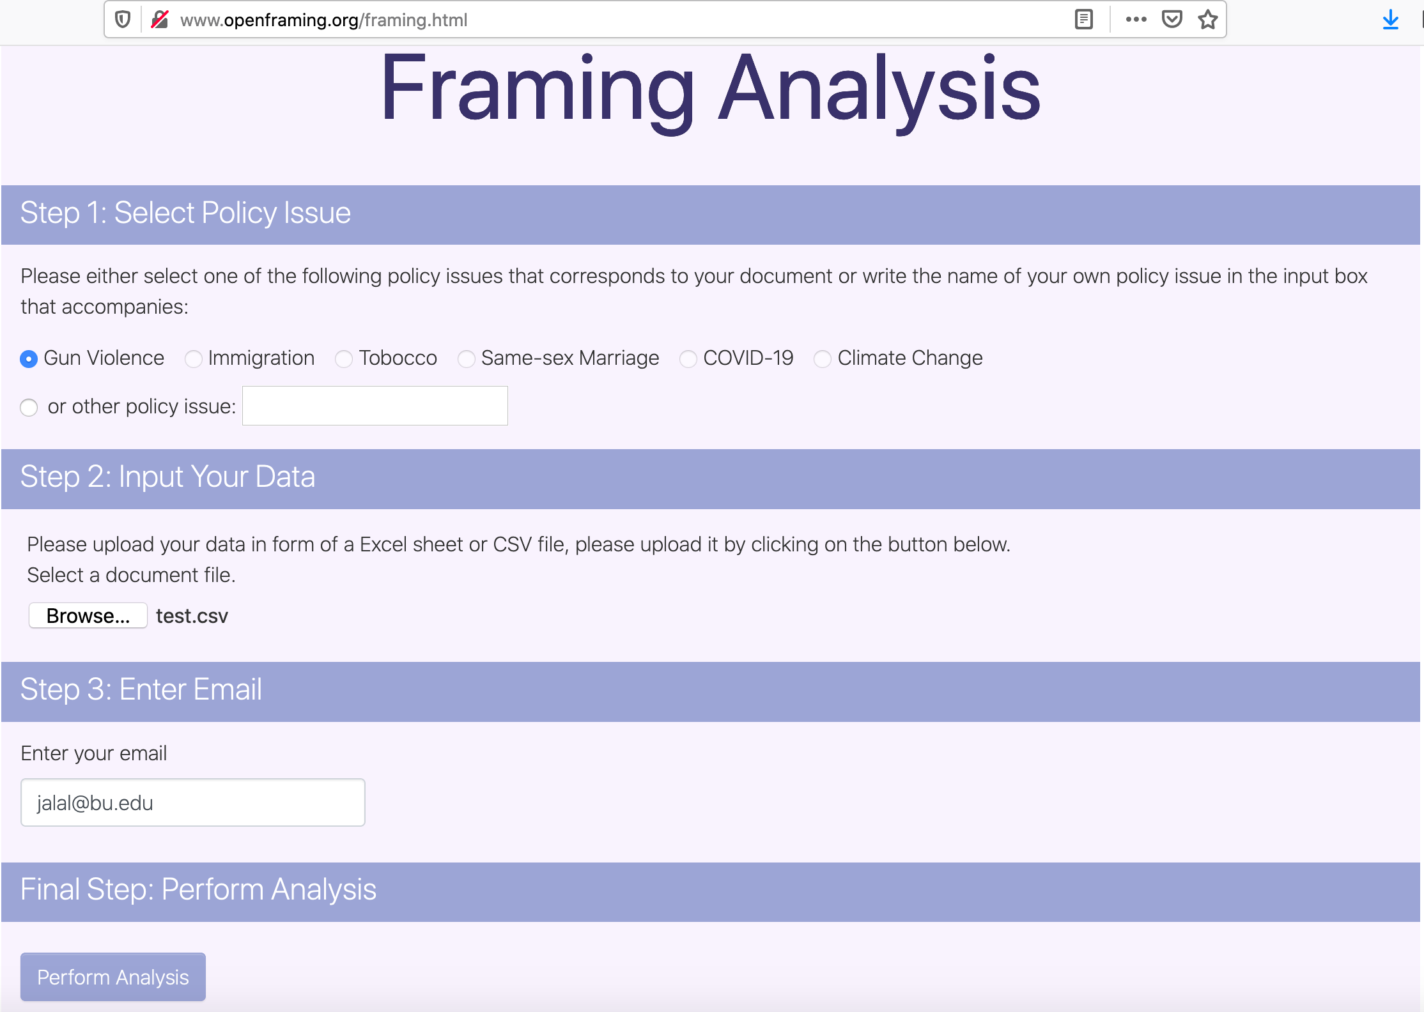This screenshot has height=1012, width=1424.
Task: Enable the other policy issue radio
Action: point(29,408)
